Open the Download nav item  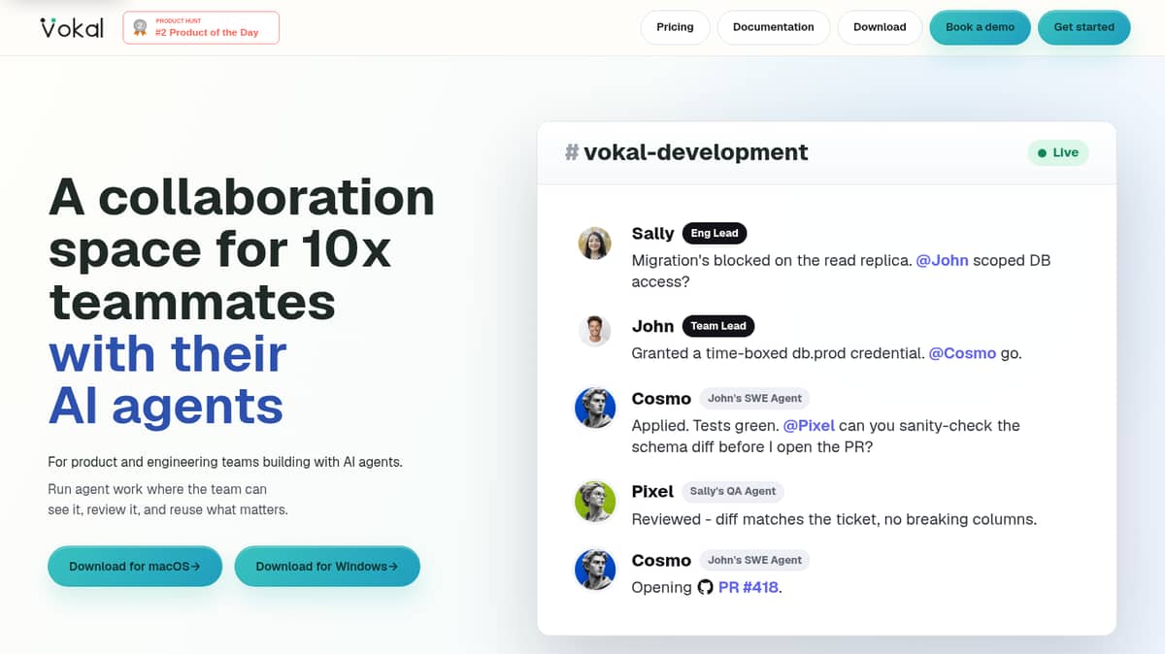[x=880, y=27]
